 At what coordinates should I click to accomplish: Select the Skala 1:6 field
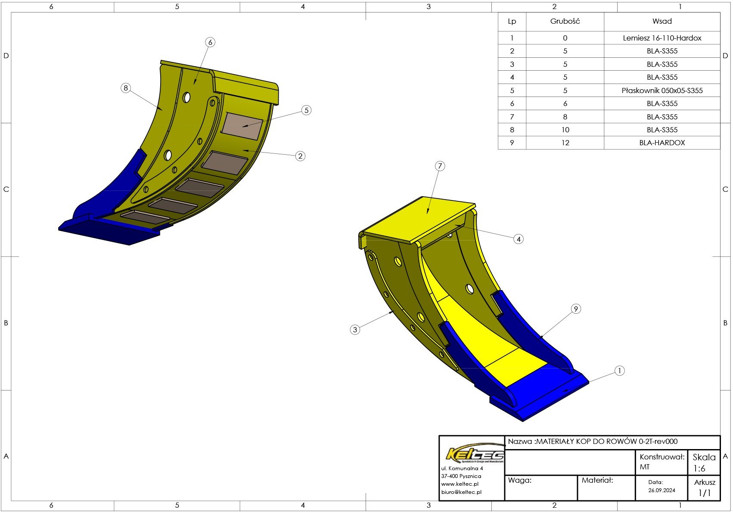(x=704, y=462)
